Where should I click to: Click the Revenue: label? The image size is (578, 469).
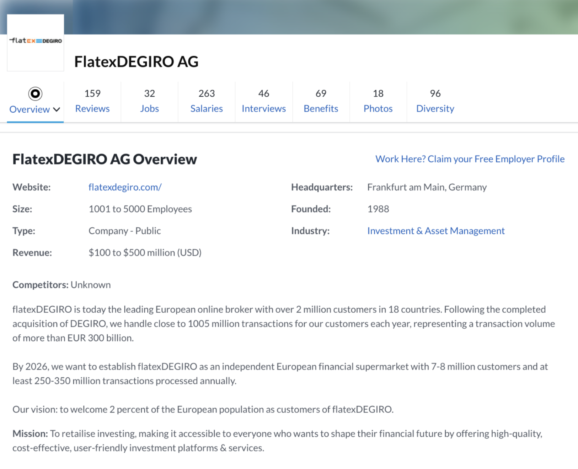click(32, 253)
